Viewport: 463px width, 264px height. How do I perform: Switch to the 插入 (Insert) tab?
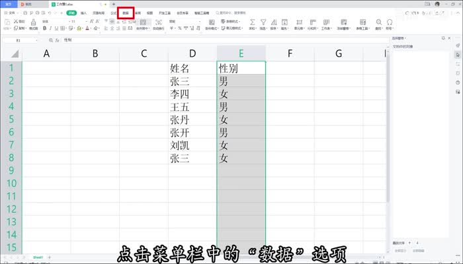83,13
